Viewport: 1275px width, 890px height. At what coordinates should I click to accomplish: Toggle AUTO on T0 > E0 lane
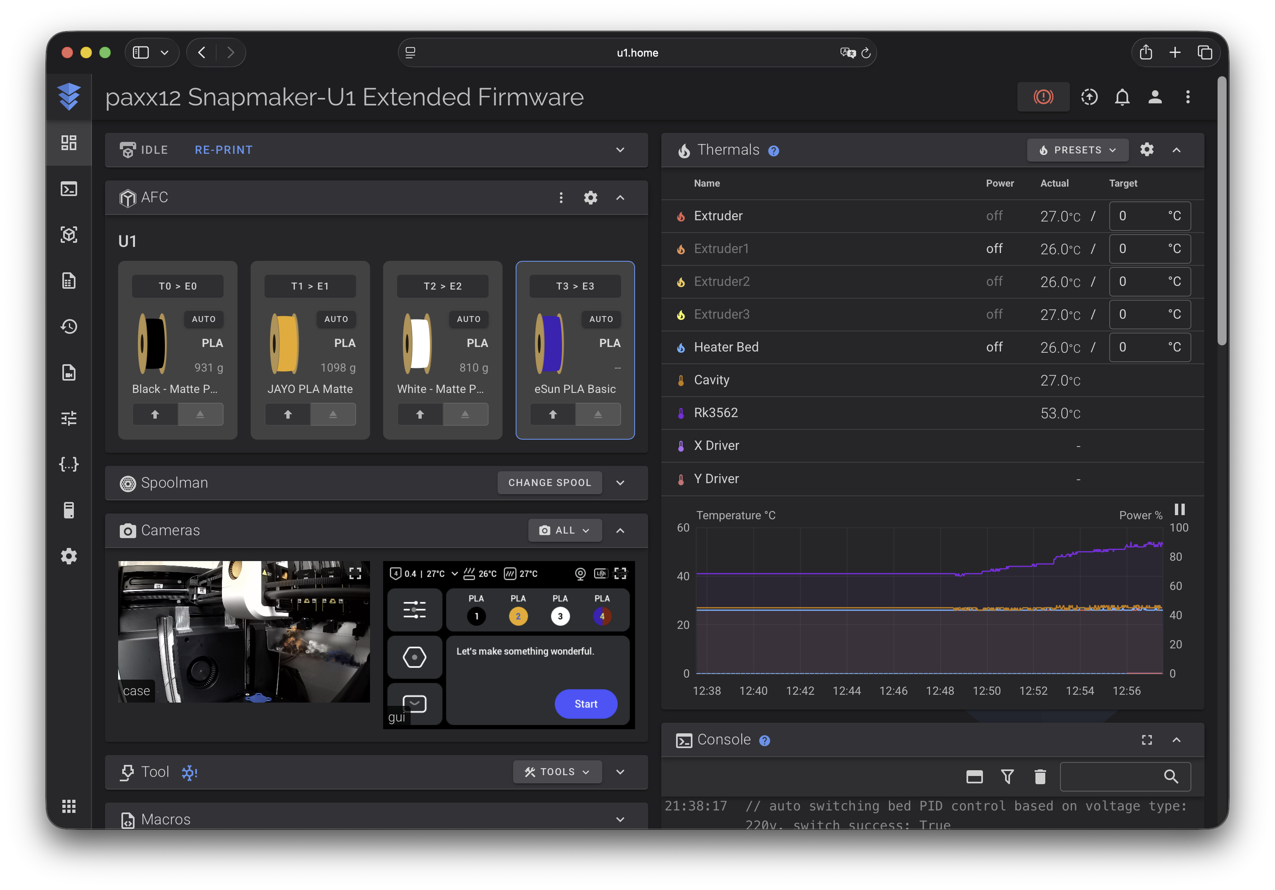(x=204, y=319)
